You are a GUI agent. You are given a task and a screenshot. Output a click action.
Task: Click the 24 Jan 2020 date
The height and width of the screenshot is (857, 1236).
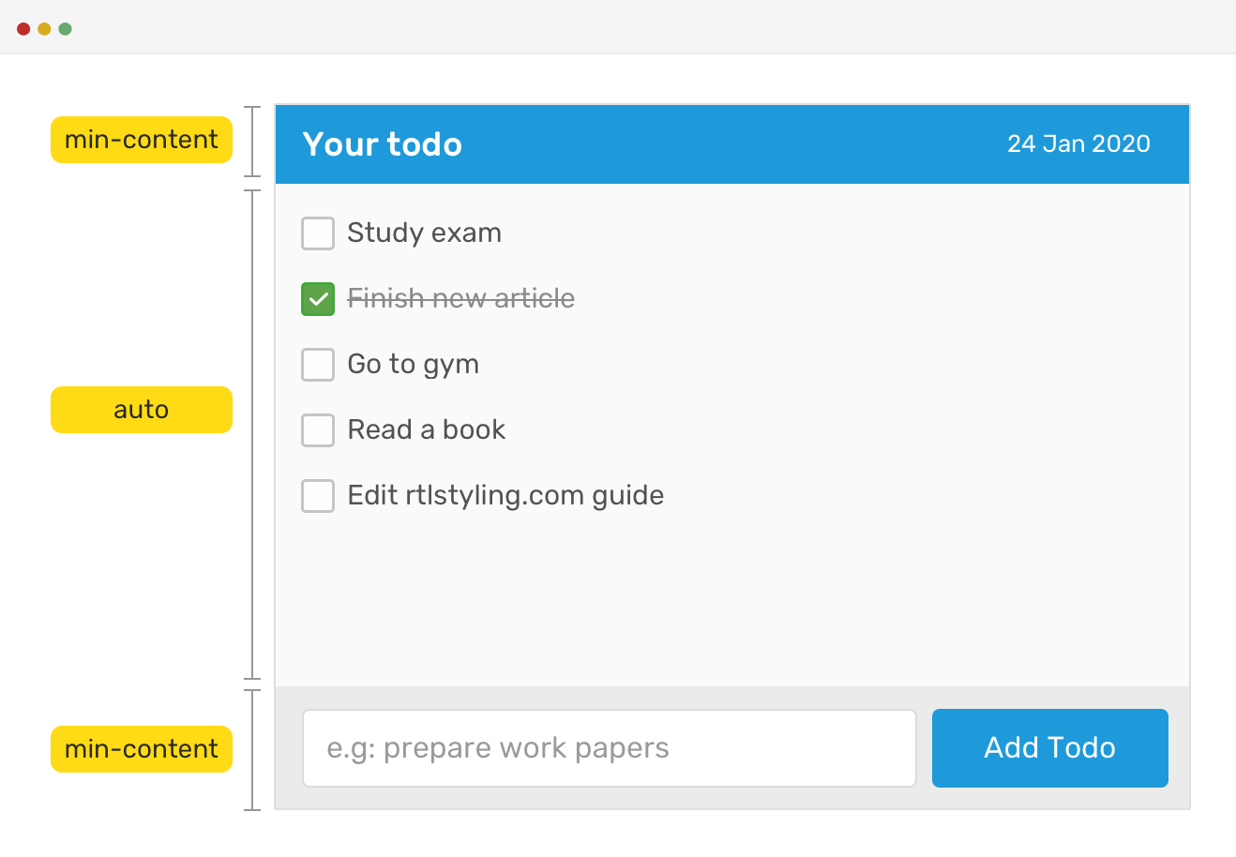(x=1078, y=143)
